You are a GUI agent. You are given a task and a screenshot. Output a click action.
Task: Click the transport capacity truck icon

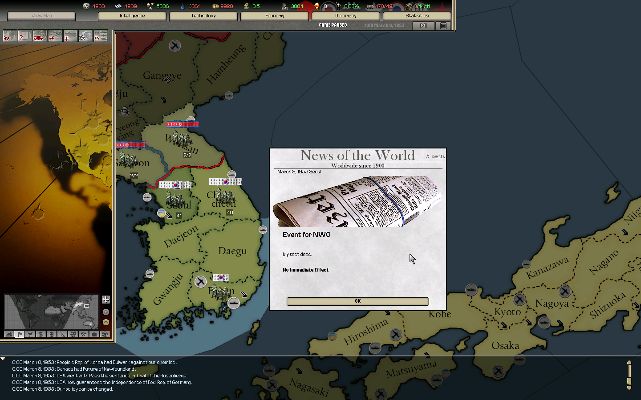coord(370,6)
